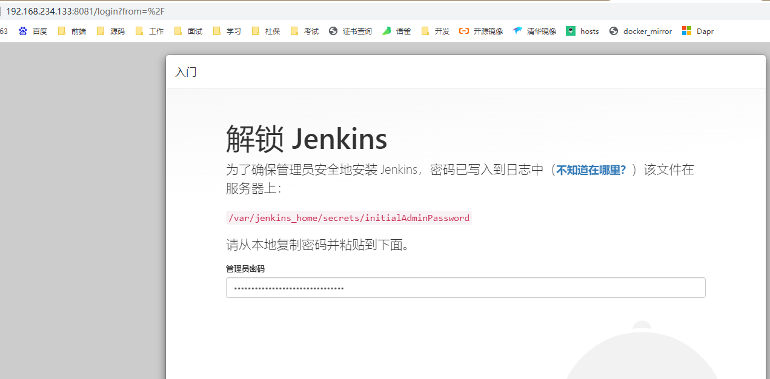The width and height of the screenshot is (770, 379).
Task: Click the green hosts icon
Action: point(571,31)
